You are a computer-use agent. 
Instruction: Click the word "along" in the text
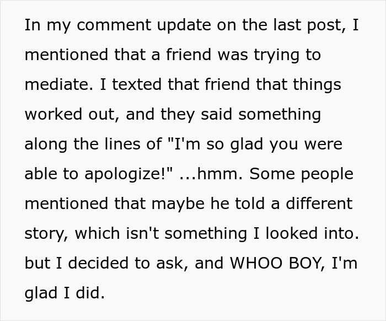(x=46, y=143)
